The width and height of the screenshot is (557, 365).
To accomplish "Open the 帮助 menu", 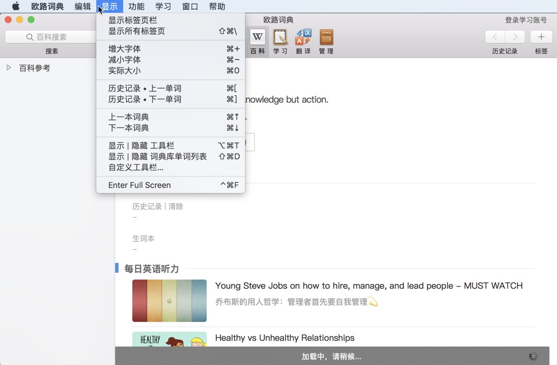I will click(217, 6).
